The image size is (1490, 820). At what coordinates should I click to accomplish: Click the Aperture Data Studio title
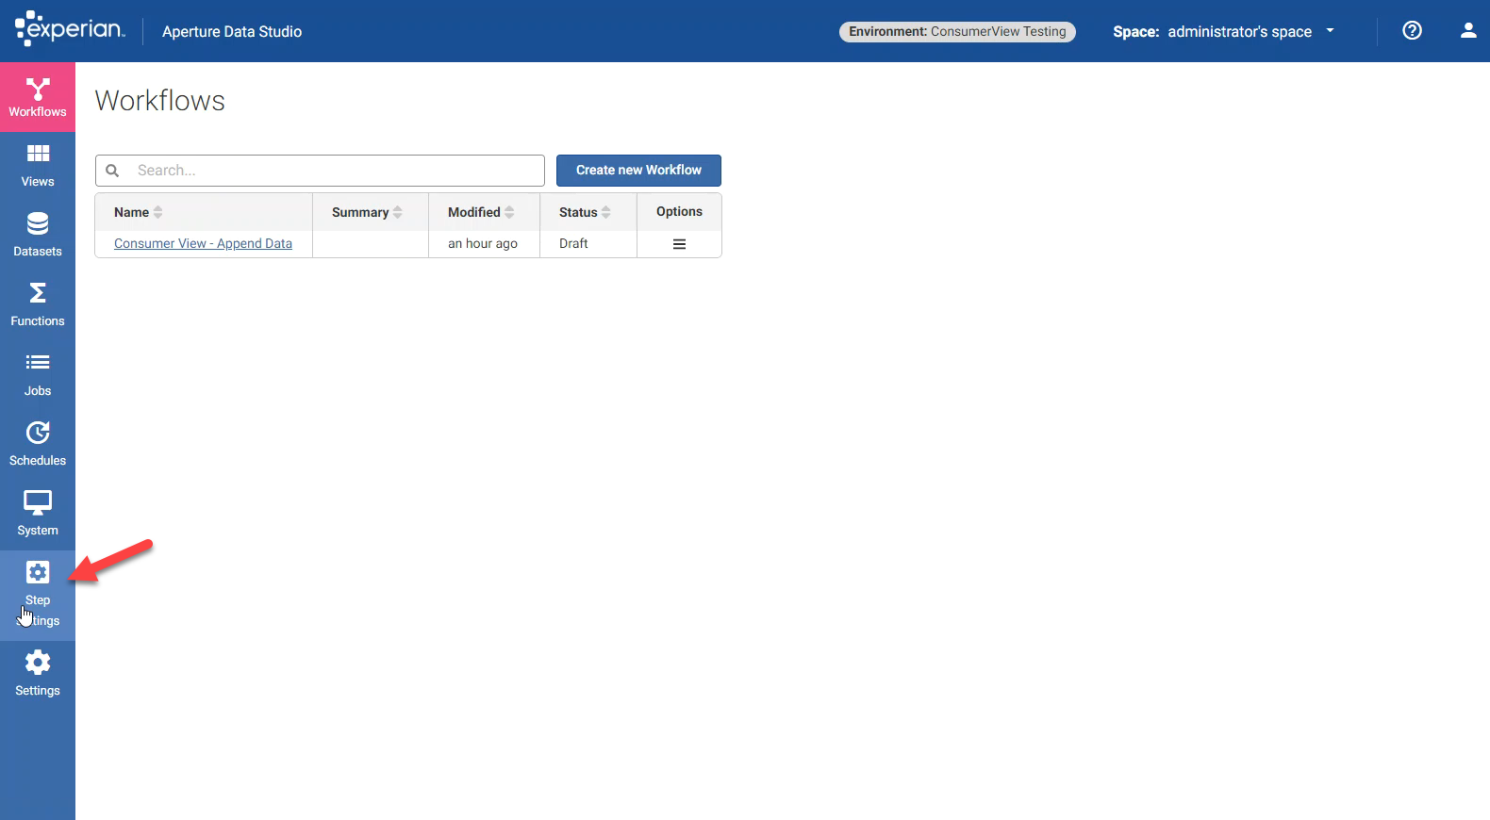pyautogui.click(x=232, y=31)
